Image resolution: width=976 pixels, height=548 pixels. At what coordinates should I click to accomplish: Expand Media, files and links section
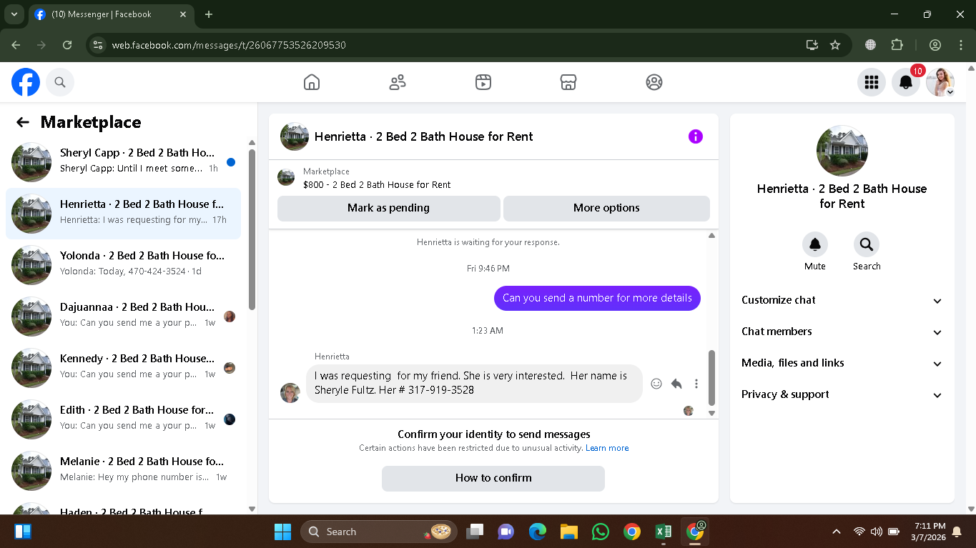coord(842,364)
